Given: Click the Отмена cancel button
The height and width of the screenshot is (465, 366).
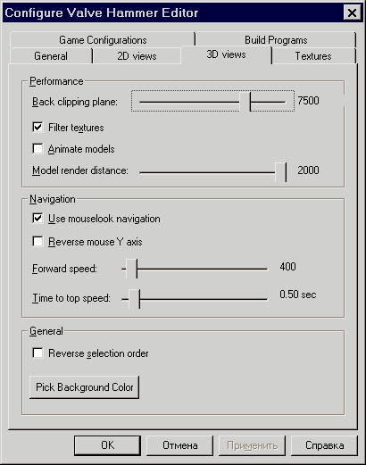Looking at the screenshot, I should [x=179, y=445].
